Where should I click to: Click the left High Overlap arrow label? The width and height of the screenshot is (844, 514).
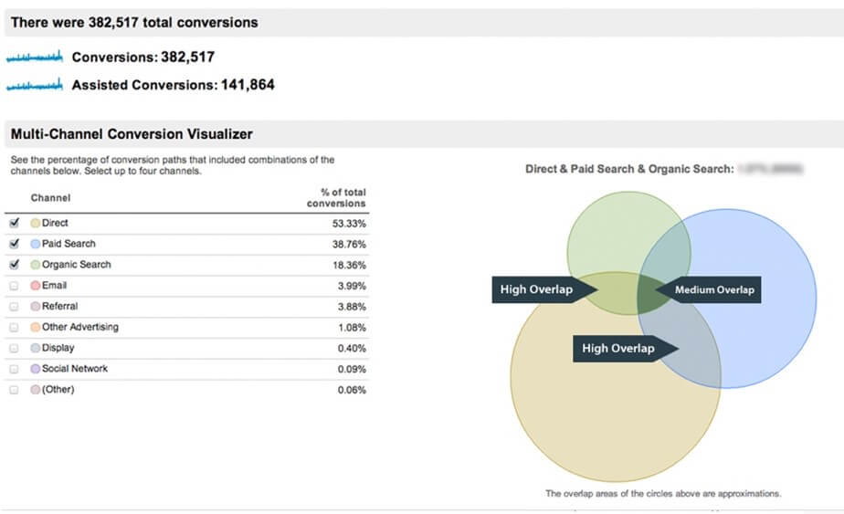tap(539, 290)
